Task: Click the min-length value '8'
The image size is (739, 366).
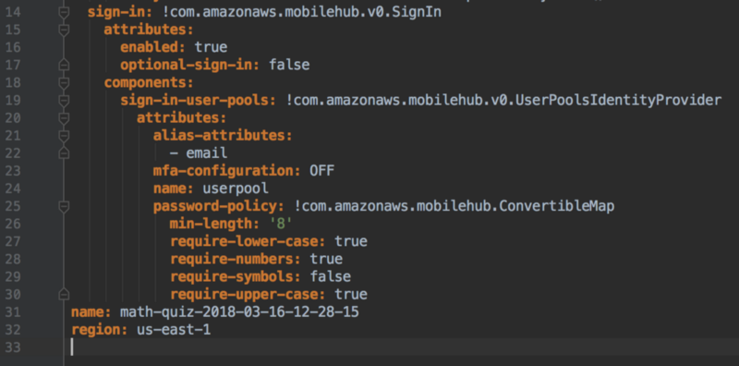Action: tap(282, 224)
